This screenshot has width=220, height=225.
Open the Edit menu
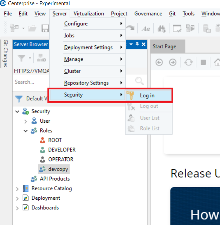[x=23, y=14]
